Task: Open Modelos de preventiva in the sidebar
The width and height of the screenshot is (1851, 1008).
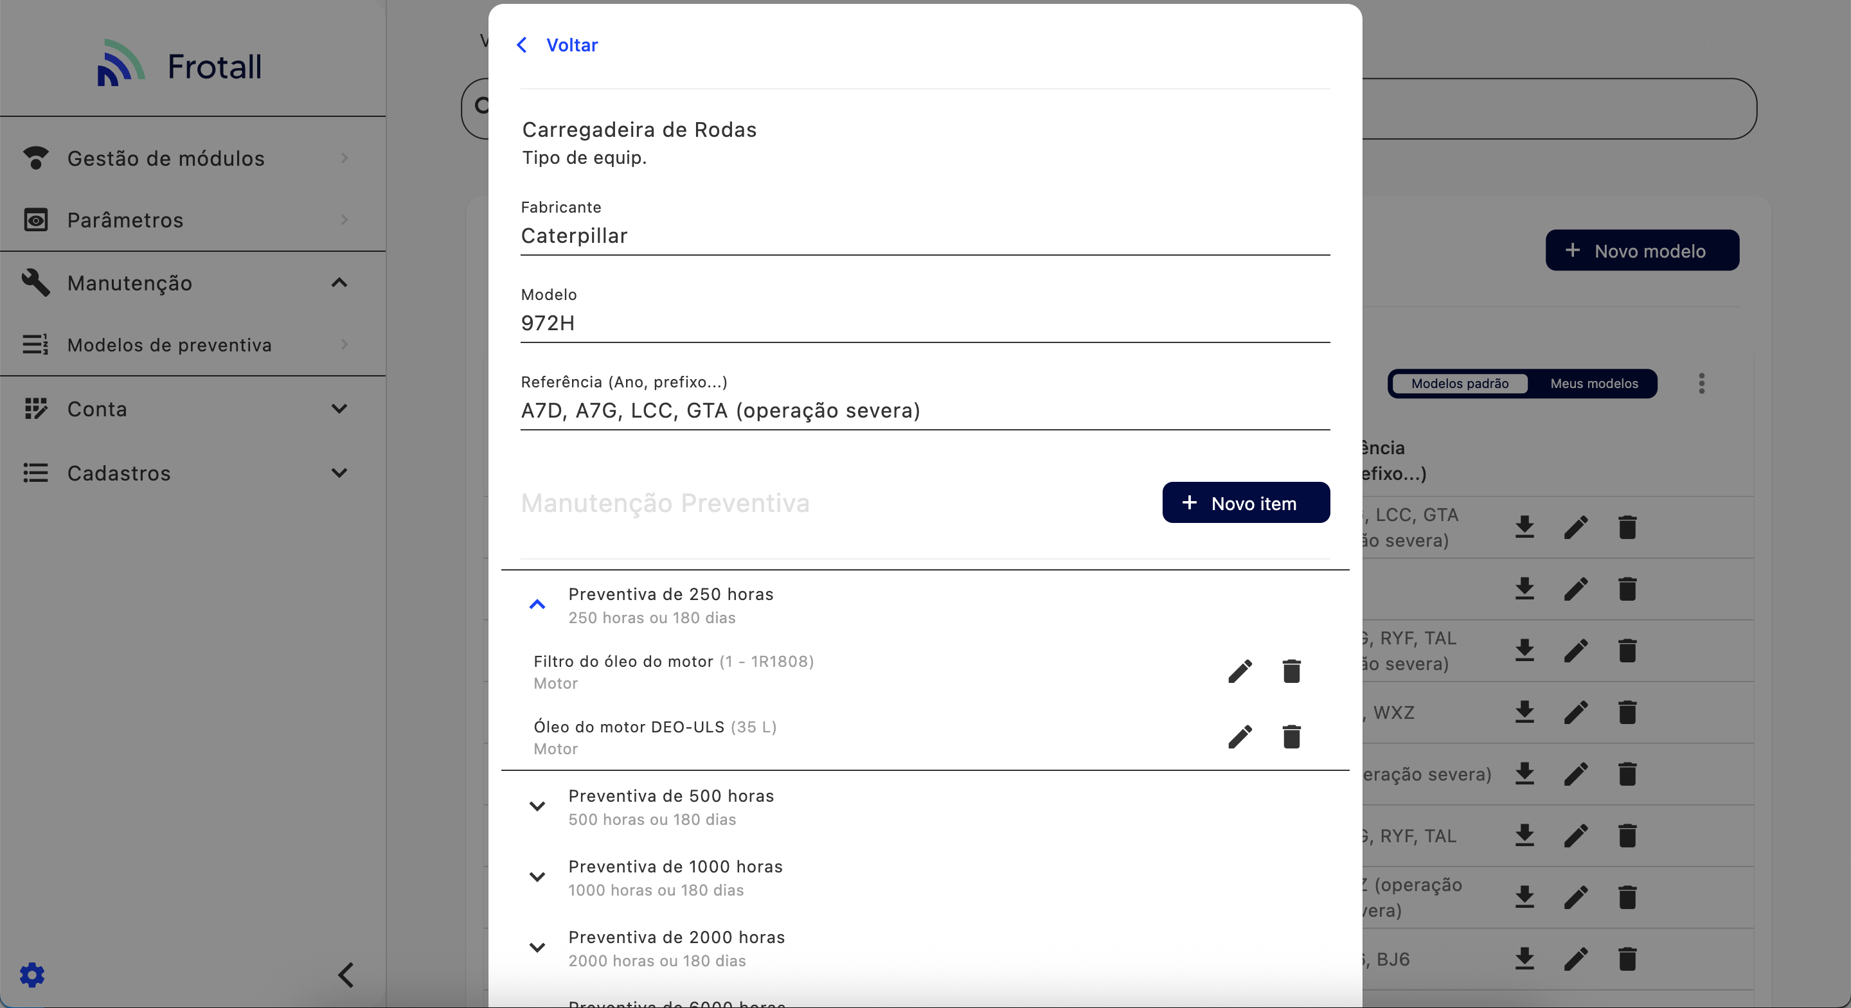Action: click(192, 345)
